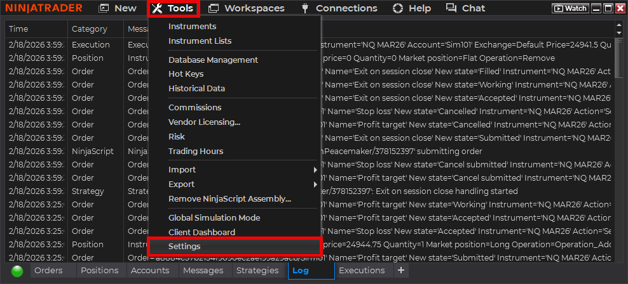
Task: Choose Hot Keys menu entry
Action: pos(186,74)
